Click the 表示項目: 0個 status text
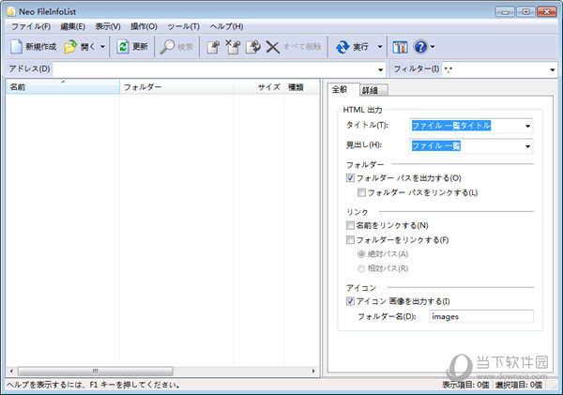The image size is (563, 395). click(465, 385)
